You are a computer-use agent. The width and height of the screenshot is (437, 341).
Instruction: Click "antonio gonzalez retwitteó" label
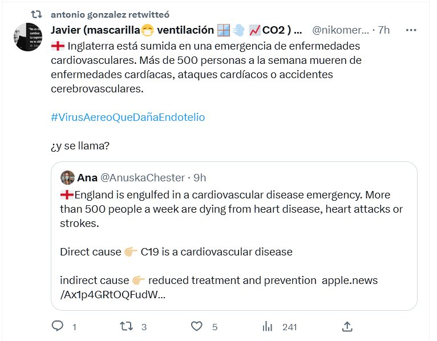pyautogui.click(x=110, y=14)
